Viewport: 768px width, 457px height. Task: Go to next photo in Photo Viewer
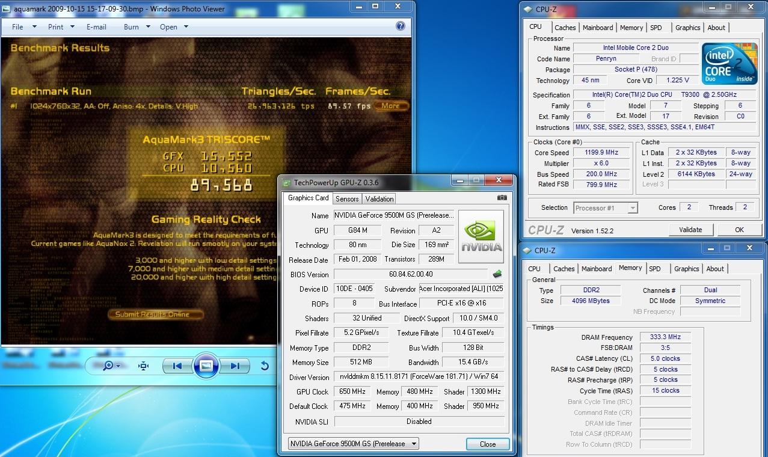tap(235, 366)
